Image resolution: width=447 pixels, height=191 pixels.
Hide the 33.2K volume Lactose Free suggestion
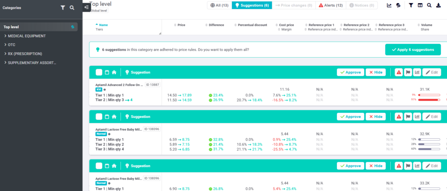[x=375, y=166]
